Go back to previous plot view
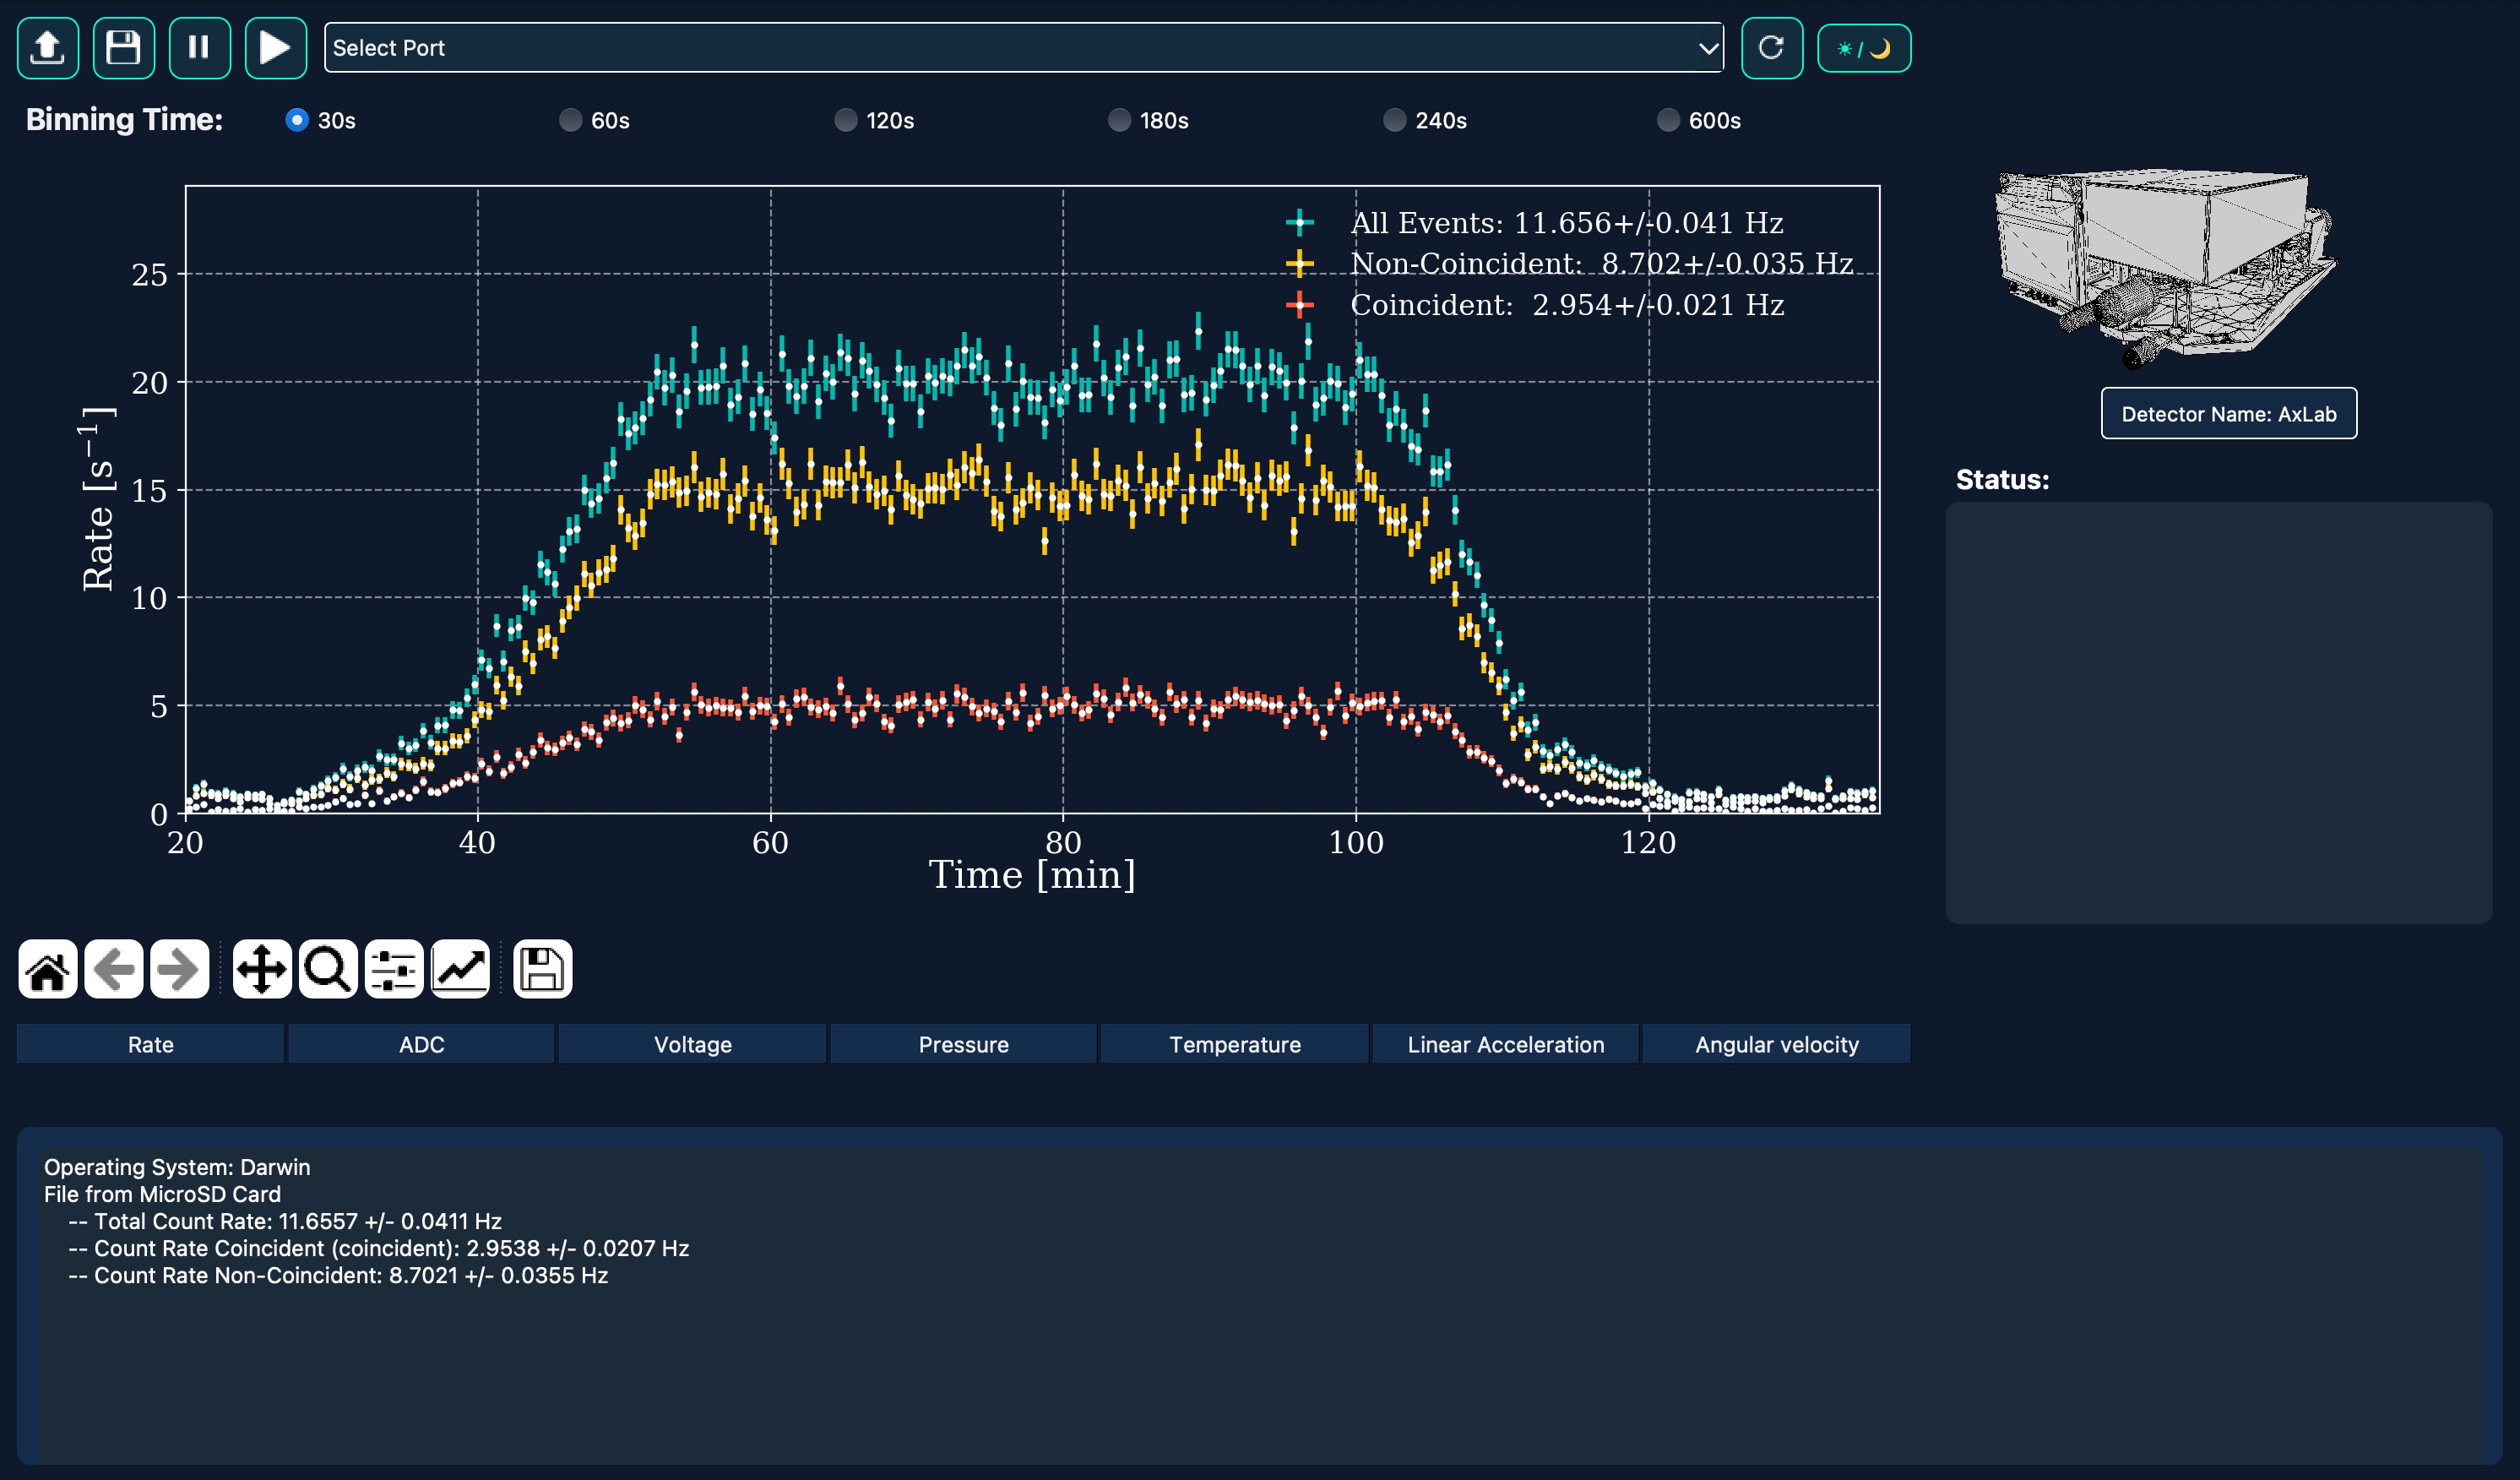 pos(114,968)
